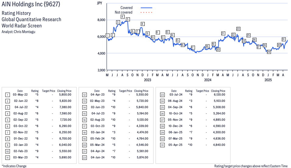The width and height of the screenshot is (291, 168).
Task: Click the Target Price header above 03-Jul-24 row
Action: tap(202, 91)
